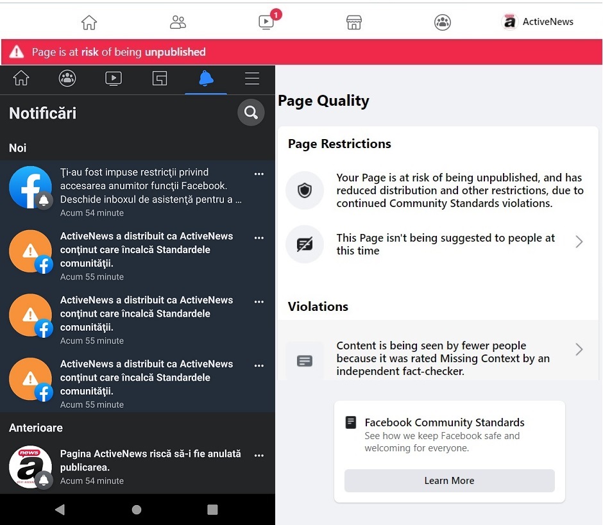The image size is (603, 525).
Task: Open Watch tab in mobile app
Action: pyautogui.click(x=114, y=78)
